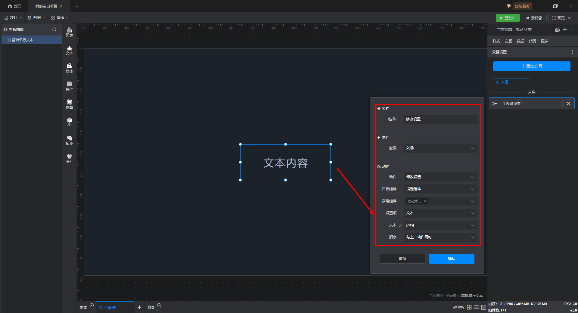
Task: Close the 我的空白项目 tab
Action: tap(61, 6)
